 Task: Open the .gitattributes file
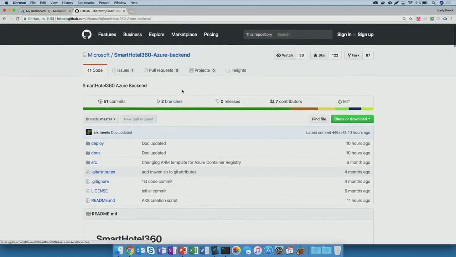(x=103, y=172)
